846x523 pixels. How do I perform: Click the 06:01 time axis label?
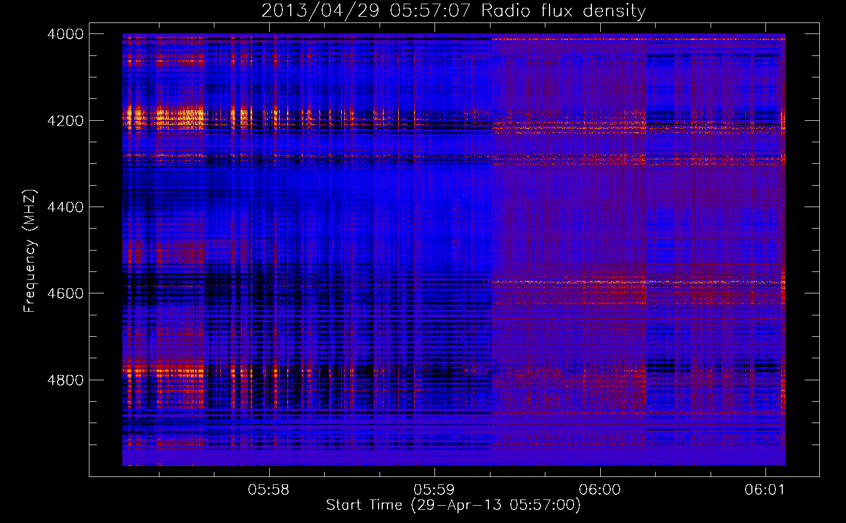pos(765,490)
